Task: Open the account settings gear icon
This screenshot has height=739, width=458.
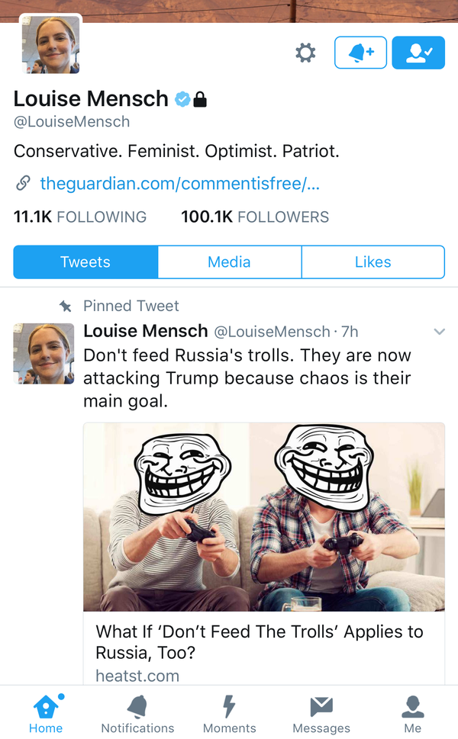Action: tap(305, 53)
